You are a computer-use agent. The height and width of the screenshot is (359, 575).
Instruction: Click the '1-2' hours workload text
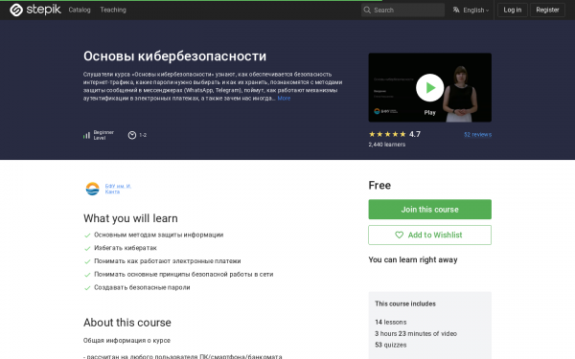[x=143, y=135]
